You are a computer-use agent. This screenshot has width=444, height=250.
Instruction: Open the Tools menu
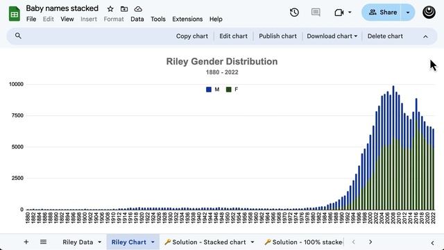(x=158, y=19)
